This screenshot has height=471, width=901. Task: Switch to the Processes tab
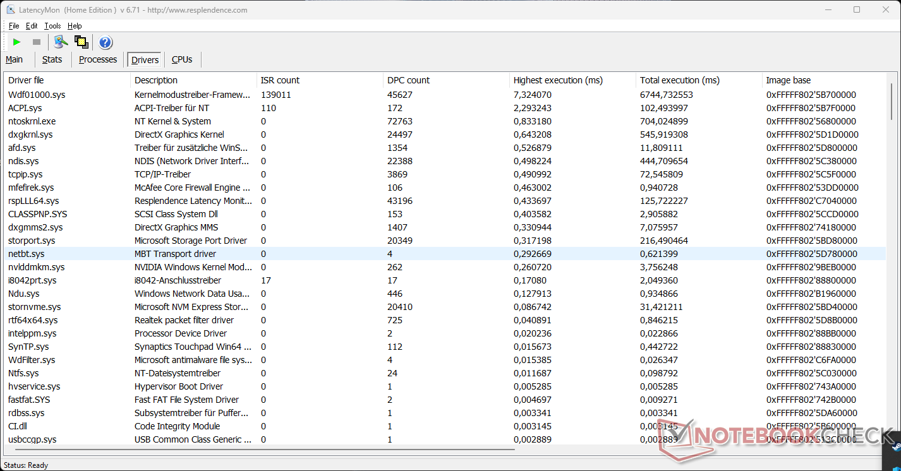click(x=98, y=59)
